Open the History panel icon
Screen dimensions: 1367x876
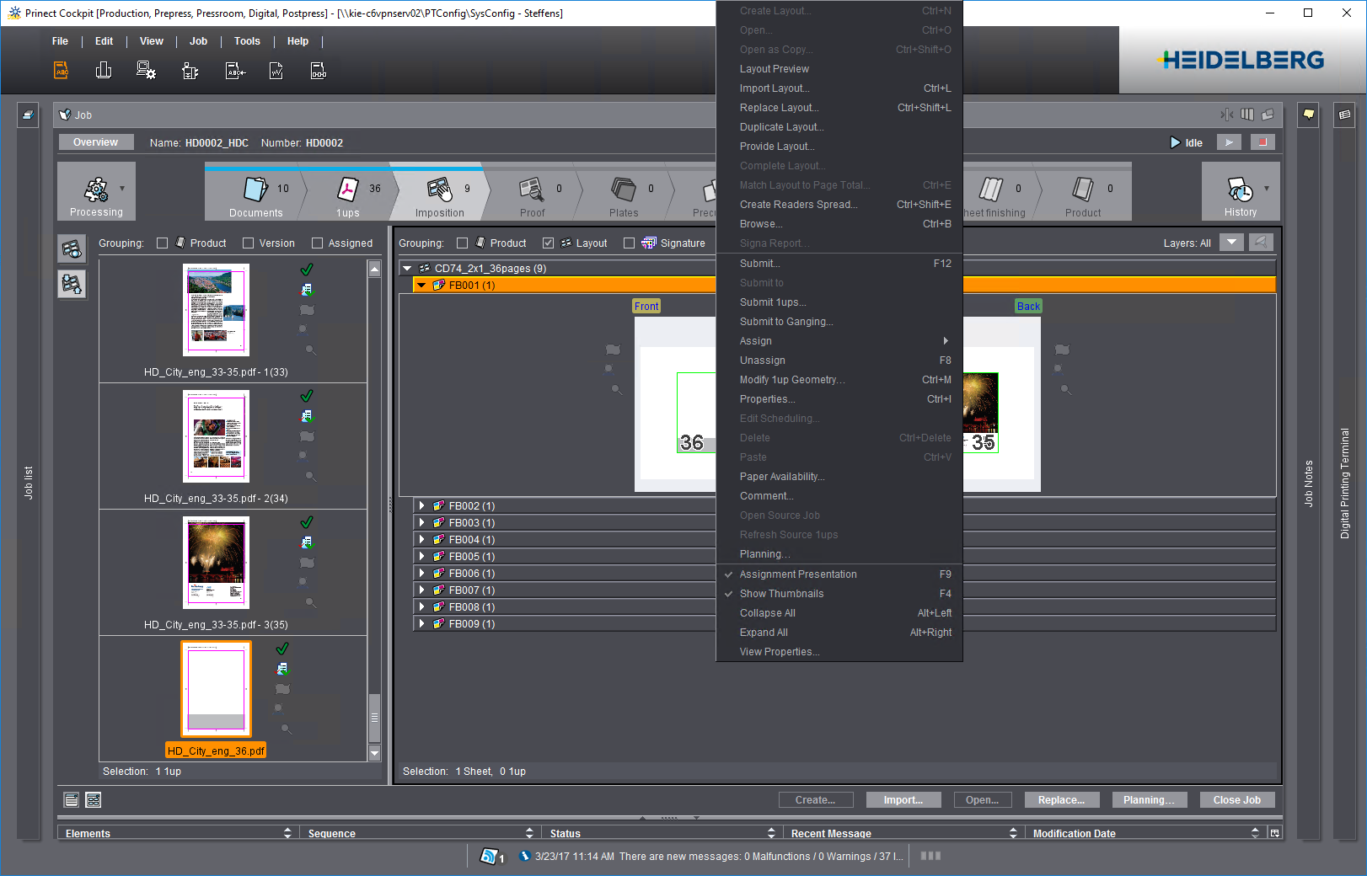(1239, 190)
